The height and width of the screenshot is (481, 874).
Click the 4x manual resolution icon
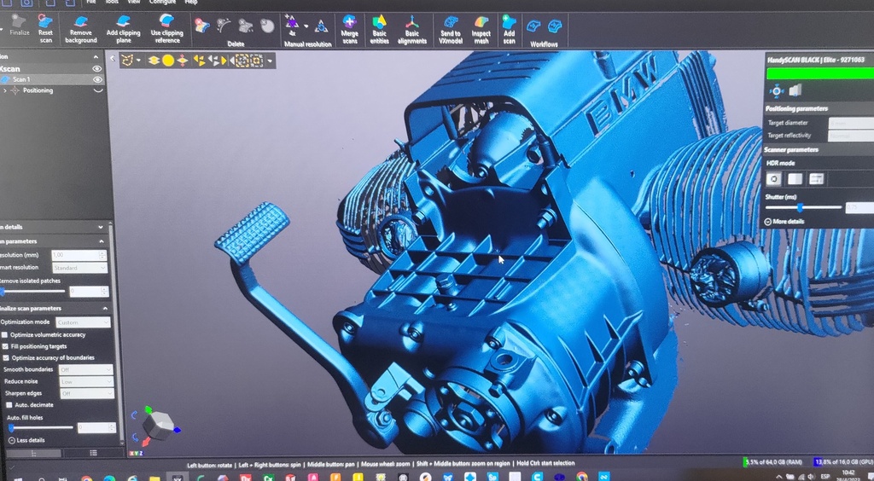point(292,26)
